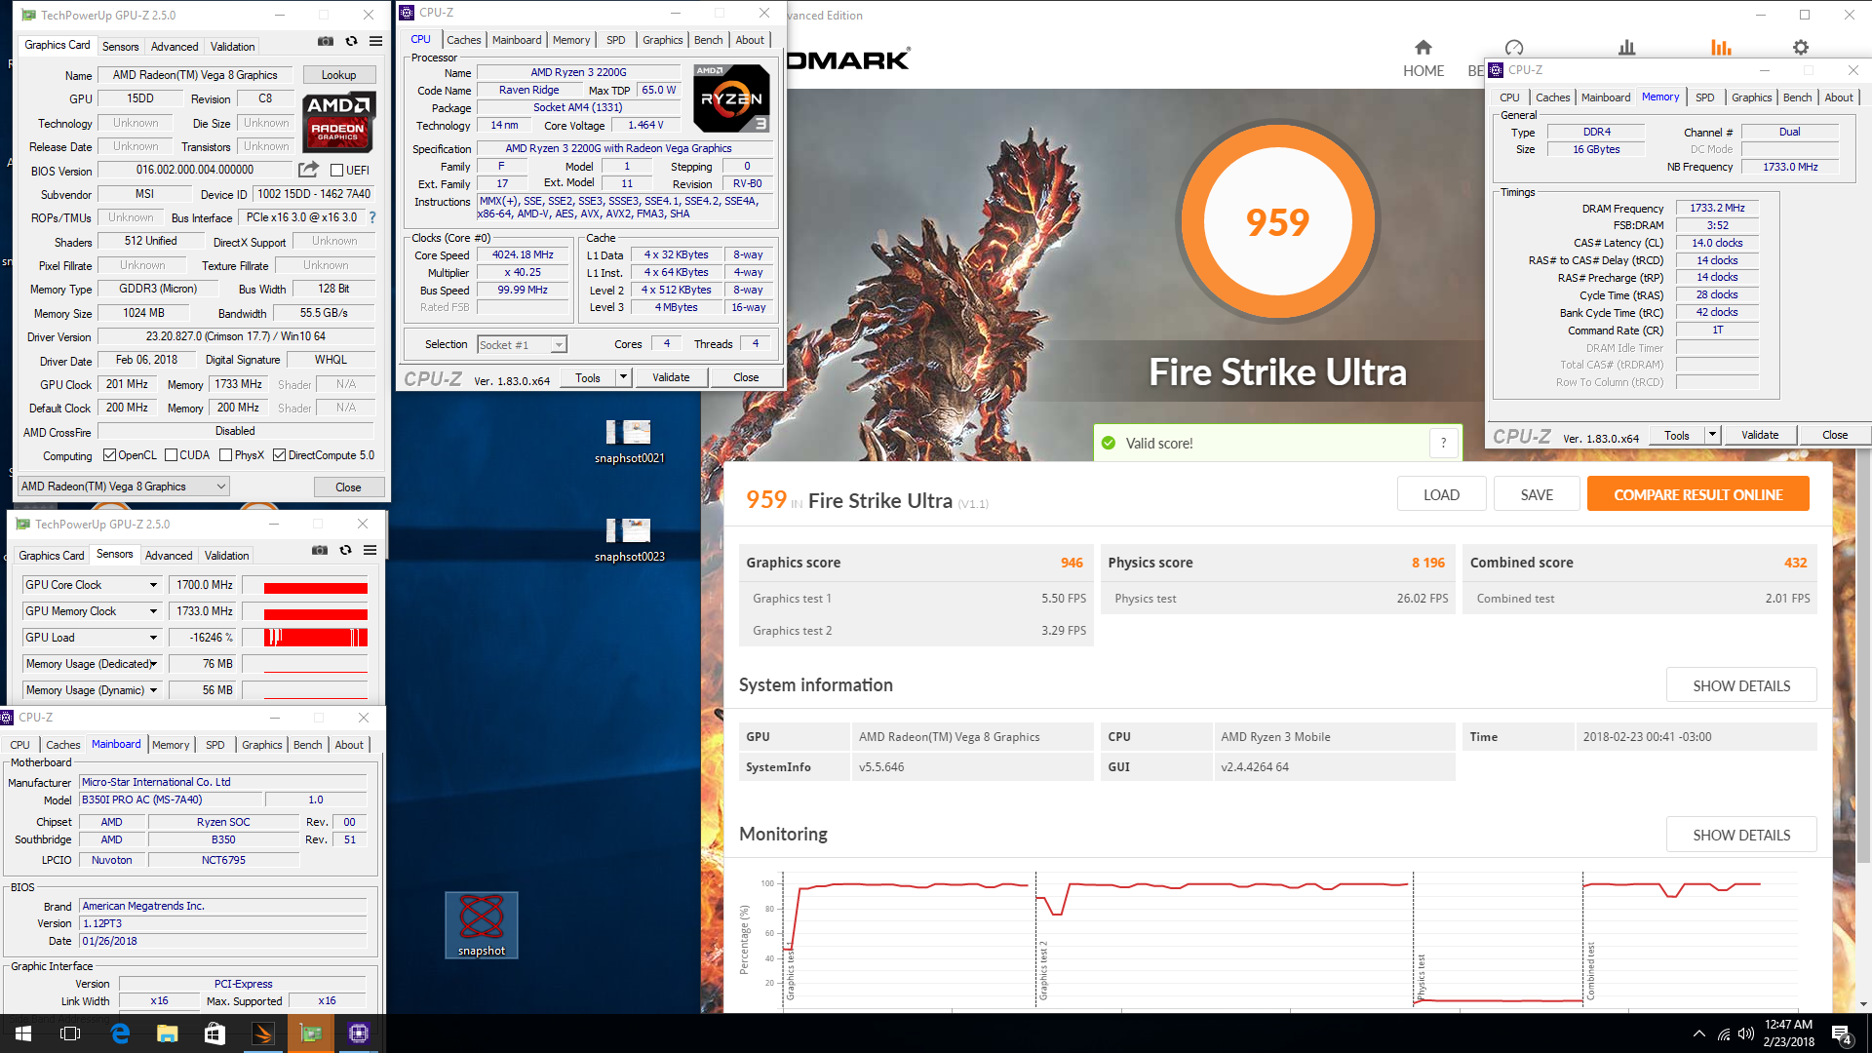This screenshot has height=1053, width=1872.
Task: Open Task View on taskbar
Action: (x=70, y=1033)
